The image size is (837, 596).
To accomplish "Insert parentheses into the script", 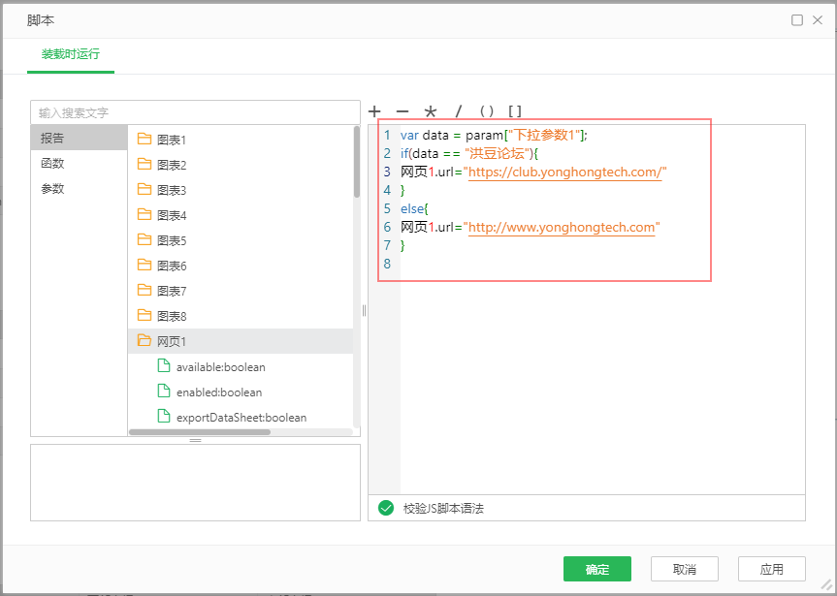I will [x=487, y=111].
